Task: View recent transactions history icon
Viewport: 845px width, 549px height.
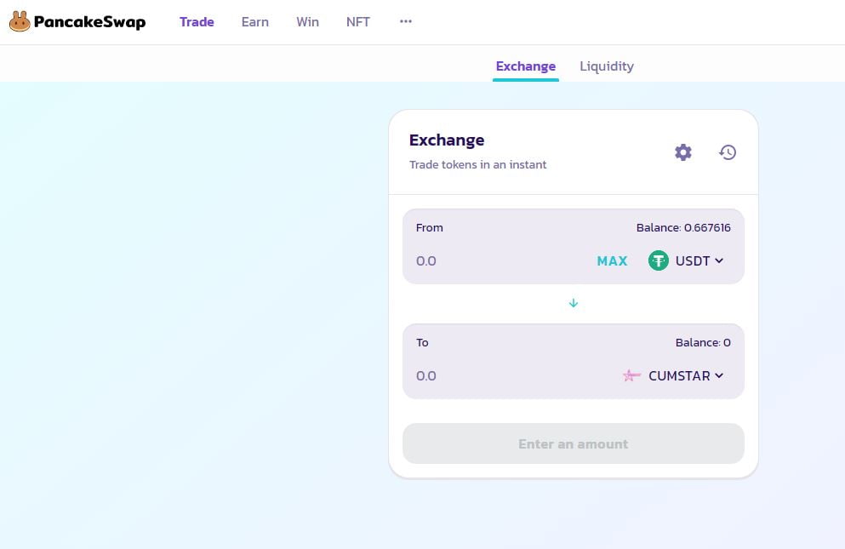Action: coord(727,152)
